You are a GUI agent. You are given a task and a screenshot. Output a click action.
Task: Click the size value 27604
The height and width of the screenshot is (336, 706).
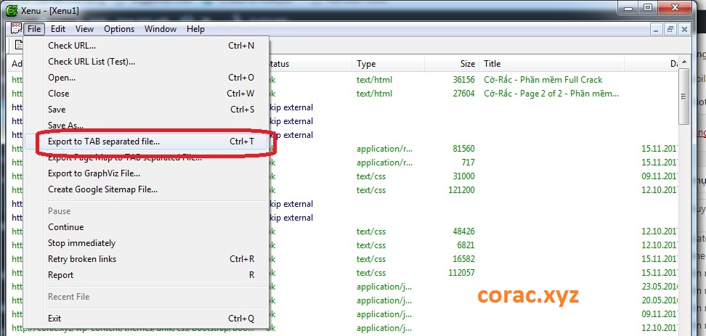pyautogui.click(x=463, y=94)
